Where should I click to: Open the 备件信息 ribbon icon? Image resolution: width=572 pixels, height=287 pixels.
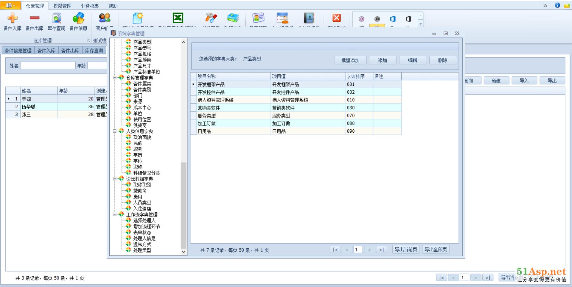(x=78, y=18)
